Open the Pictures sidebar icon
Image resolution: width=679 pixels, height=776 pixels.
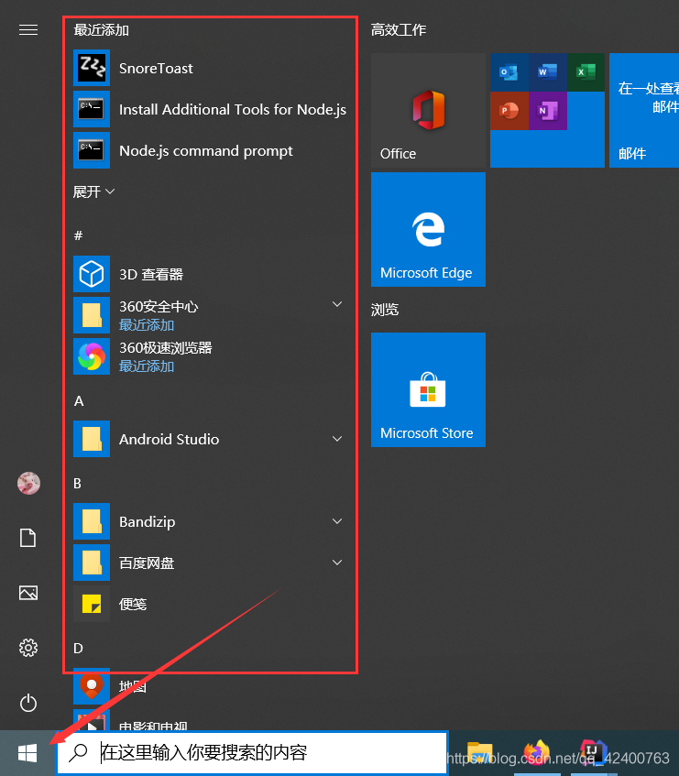(x=28, y=593)
